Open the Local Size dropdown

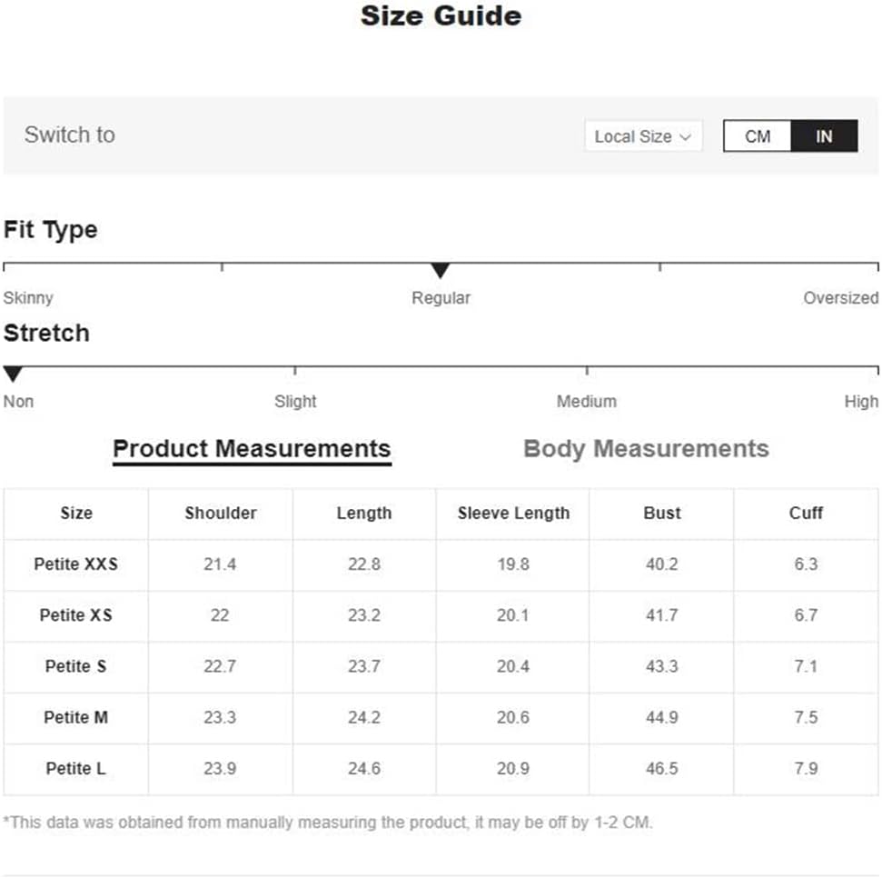(643, 136)
